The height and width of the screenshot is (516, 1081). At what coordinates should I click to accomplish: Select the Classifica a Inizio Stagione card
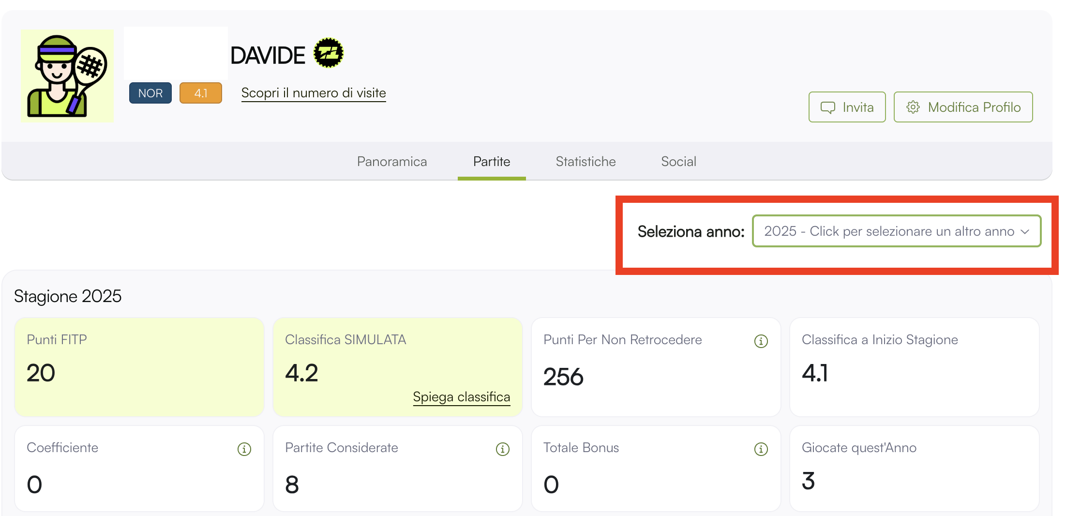click(914, 367)
